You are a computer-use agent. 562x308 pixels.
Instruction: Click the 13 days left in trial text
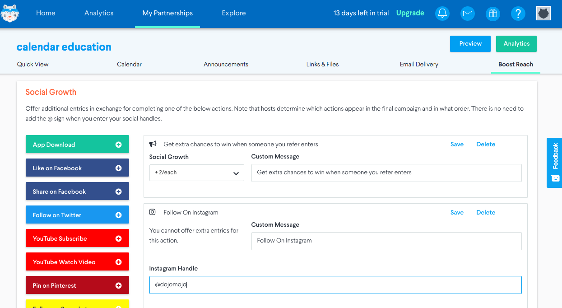(361, 13)
